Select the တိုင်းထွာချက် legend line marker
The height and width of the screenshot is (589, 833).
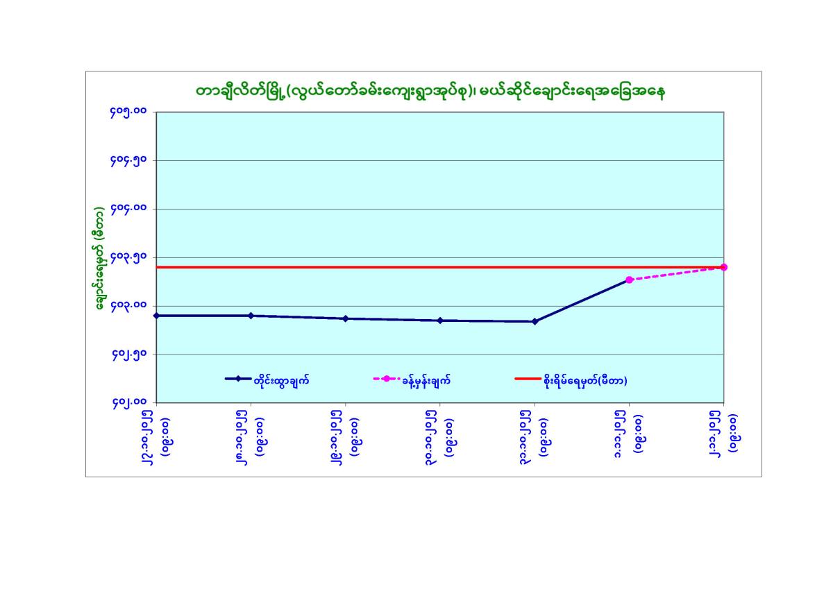pyautogui.click(x=237, y=379)
